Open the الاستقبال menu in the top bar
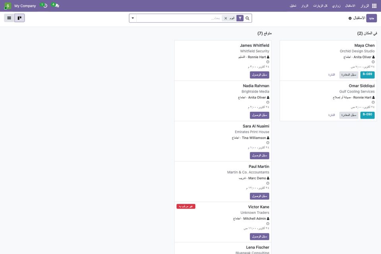381x254 pixels. pos(350,6)
